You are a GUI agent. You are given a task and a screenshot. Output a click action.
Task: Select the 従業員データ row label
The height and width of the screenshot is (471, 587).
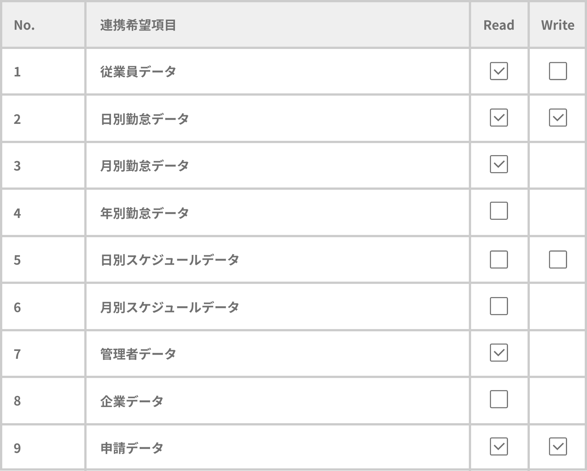[138, 72]
